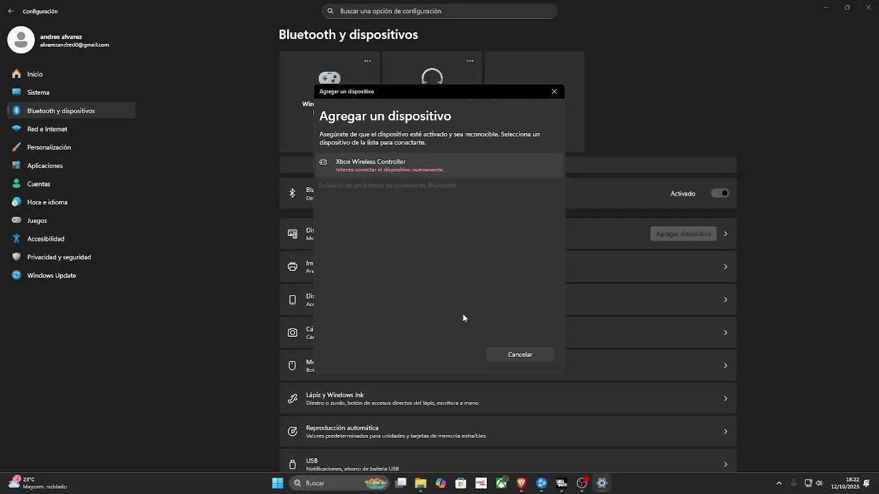
Task: Click the settings search field
Action: coord(439,11)
